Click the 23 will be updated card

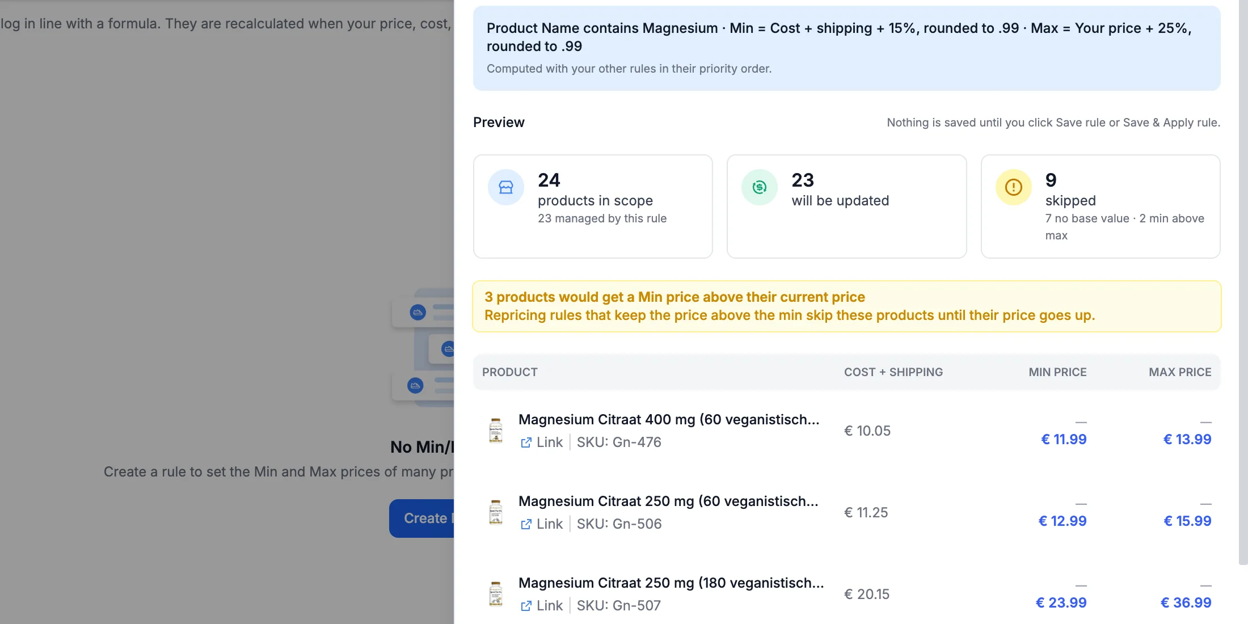coord(846,206)
